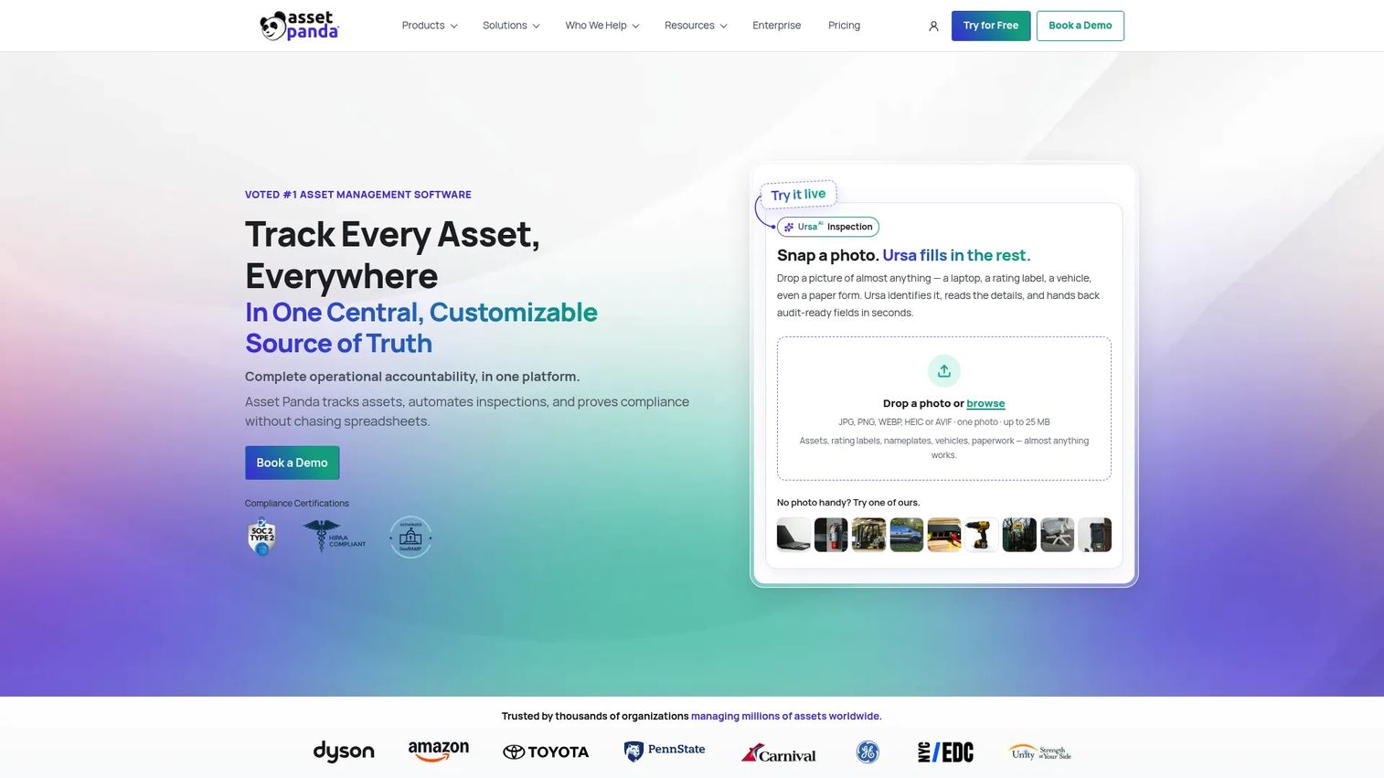The width and height of the screenshot is (1384, 778).
Task: Select the laptop sample photo
Action: (793, 535)
